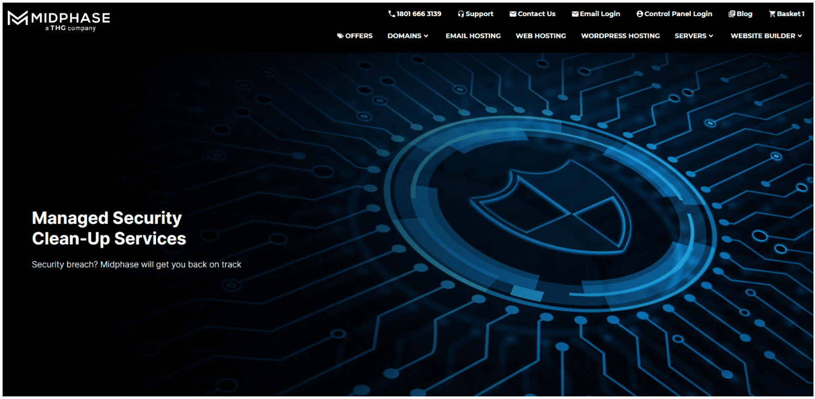The height and width of the screenshot is (399, 815).
Task: Click the Control Panel user icon
Action: (x=640, y=14)
